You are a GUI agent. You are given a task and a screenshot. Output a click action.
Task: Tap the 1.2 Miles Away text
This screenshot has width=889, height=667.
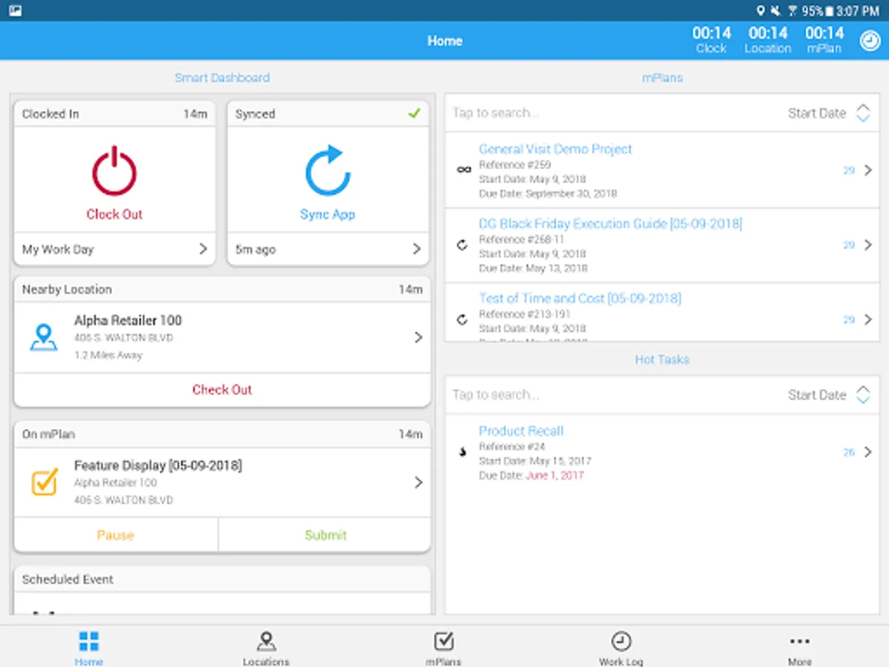pyautogui.click(x=108, y=355)
